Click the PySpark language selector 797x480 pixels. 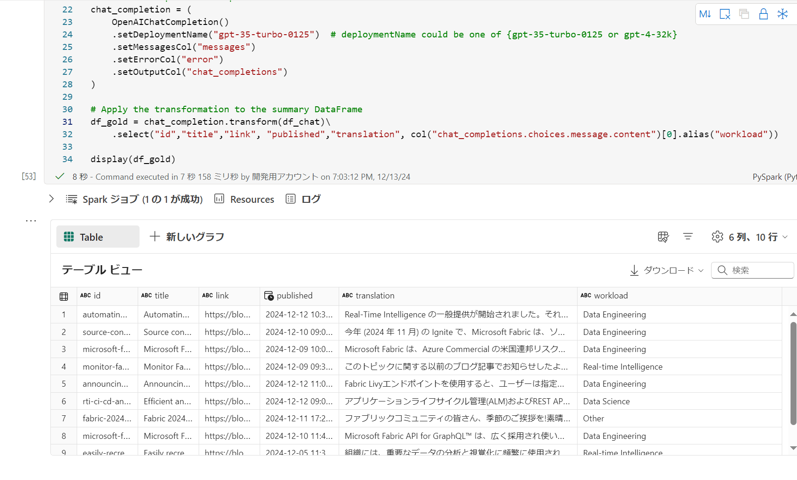(x=774, y=177)
